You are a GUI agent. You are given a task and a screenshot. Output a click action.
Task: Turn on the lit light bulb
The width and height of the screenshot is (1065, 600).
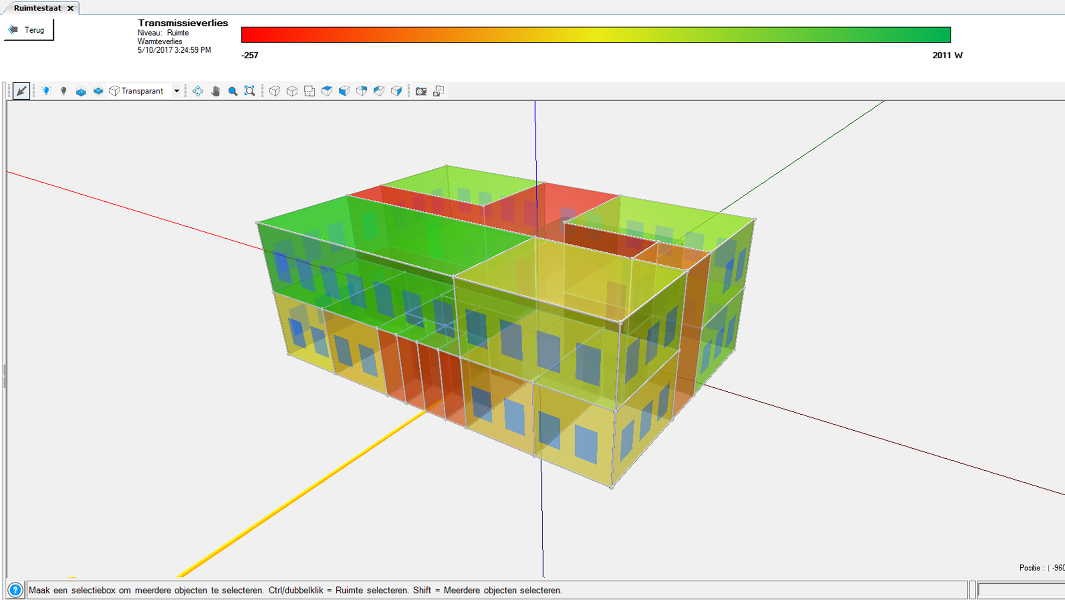pos(46,91)
